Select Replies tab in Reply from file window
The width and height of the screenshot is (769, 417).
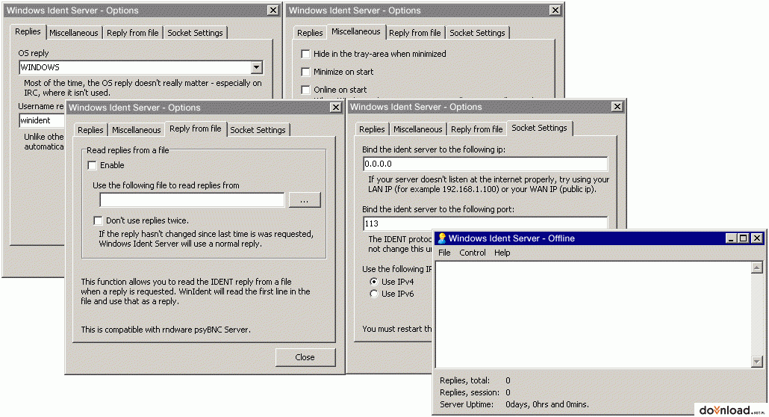point(91,130)
